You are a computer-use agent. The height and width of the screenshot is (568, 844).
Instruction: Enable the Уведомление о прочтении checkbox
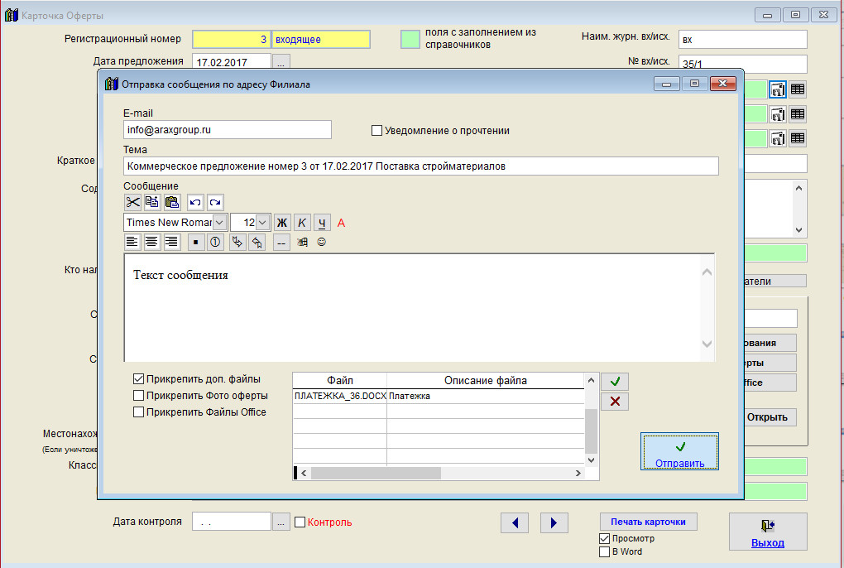377,131
